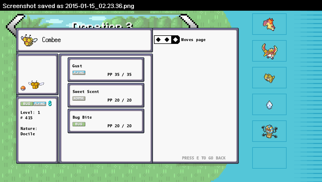Select the Sweet Scent move card

106,95
